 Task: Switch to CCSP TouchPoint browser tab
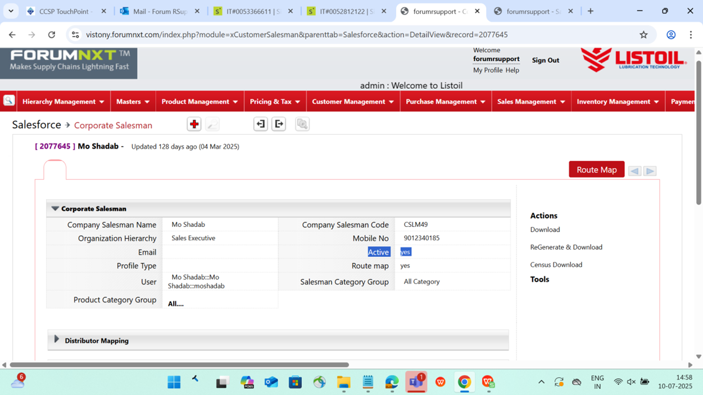[66, 11]
